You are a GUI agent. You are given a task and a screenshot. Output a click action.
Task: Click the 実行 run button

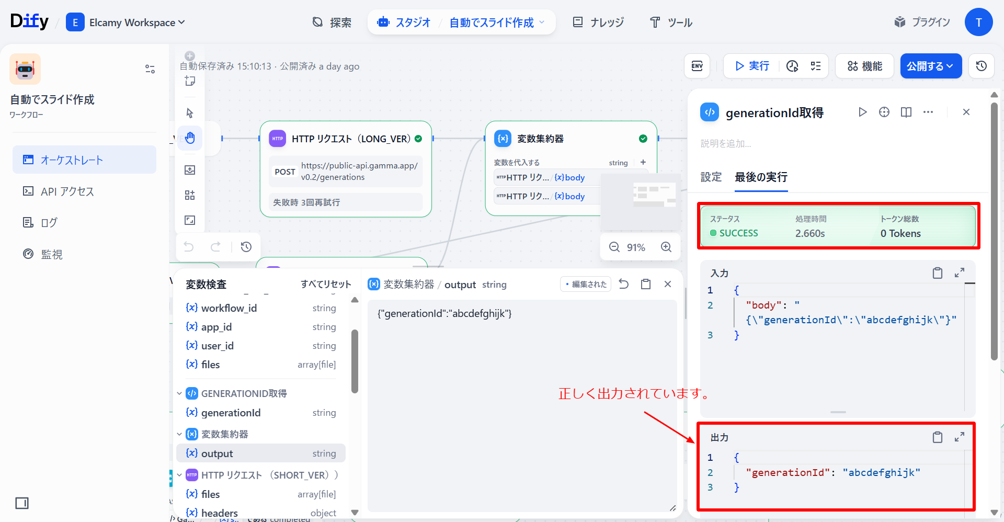tap(752, 66)
